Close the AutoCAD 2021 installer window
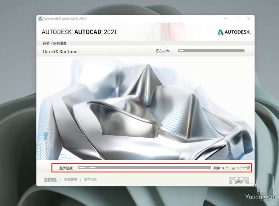This screenshot has height=206, width=279. (x=249, y=19)
